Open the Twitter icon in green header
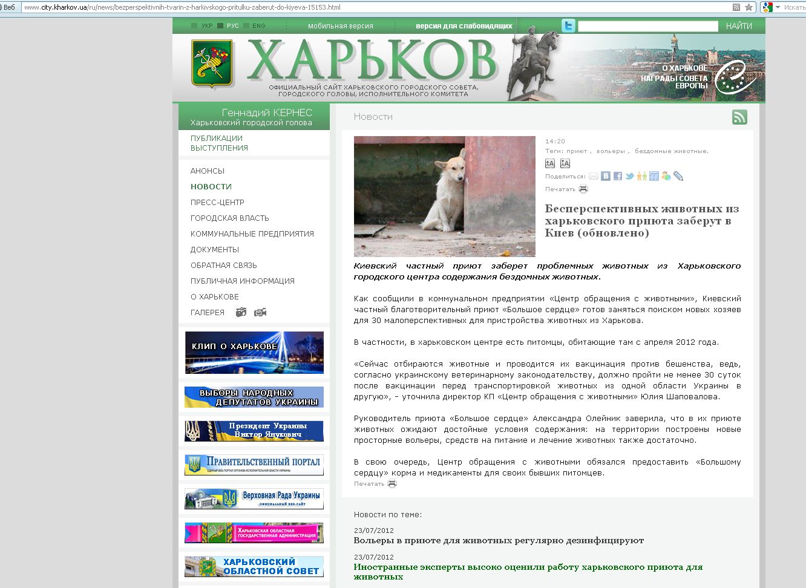 coord(568,26)
